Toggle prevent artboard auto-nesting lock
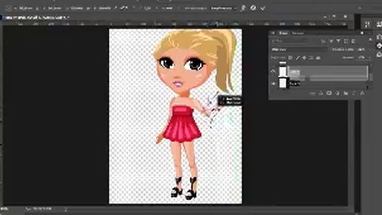Screen dimensions: 382x215 pyautogui.click(x=311, y=58)
